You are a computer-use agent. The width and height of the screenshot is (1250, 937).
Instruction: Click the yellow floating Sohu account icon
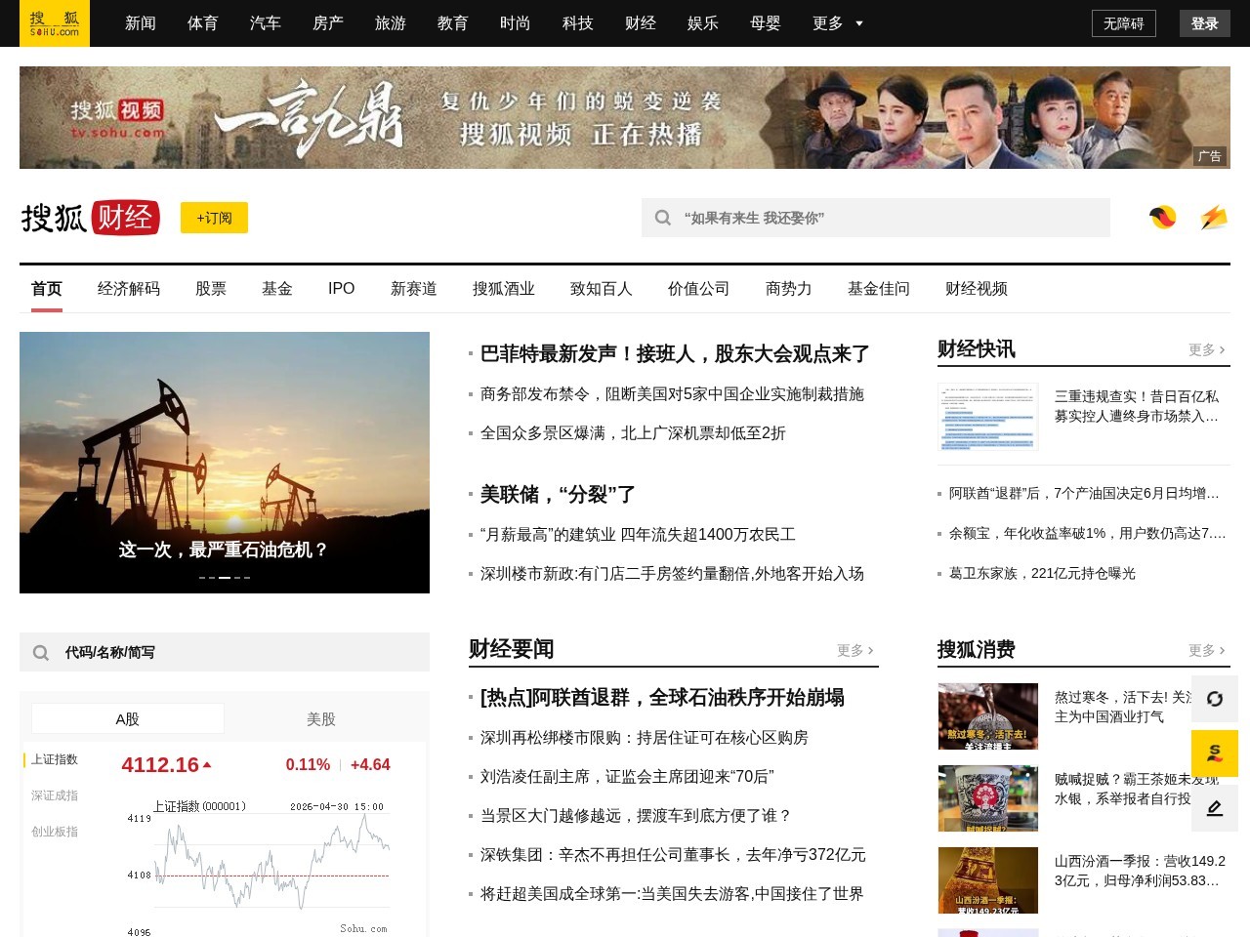click(x=1215, y=754)
